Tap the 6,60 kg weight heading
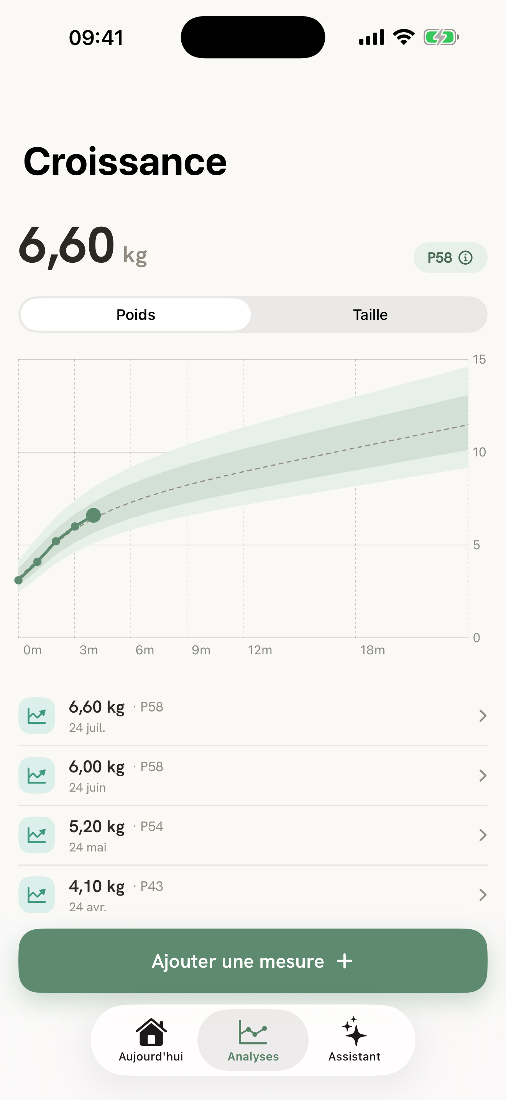The image size is (506, 1100). click(x=83, y=246)
